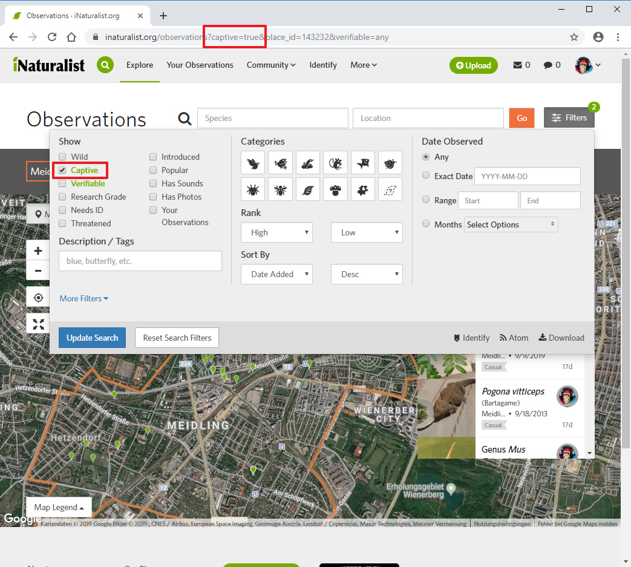
Task: Toggle full screen map icon
Action: click(x=38, y=324)
